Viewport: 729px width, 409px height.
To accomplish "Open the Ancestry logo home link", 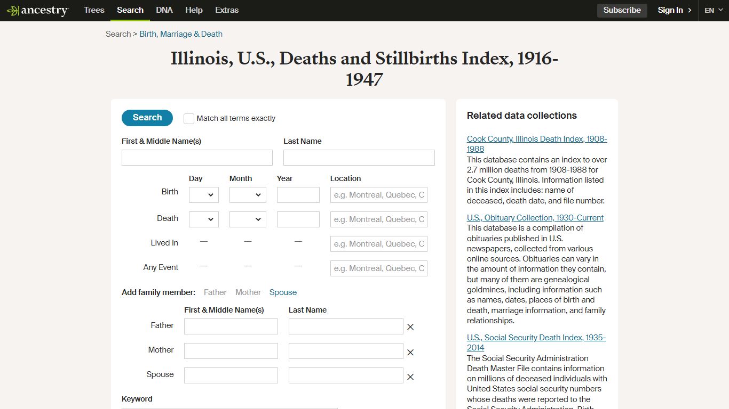I will click(x=37, y=10).
